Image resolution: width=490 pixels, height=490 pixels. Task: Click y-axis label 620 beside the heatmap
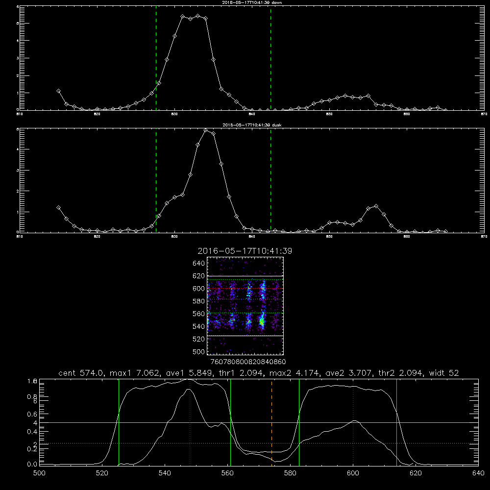coord(199,276)
